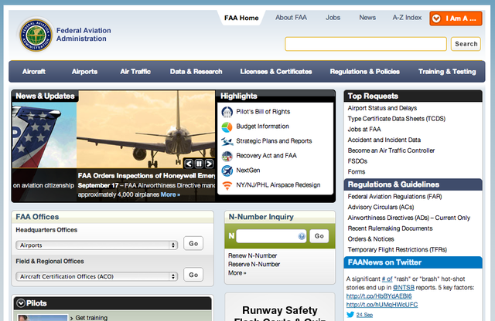
Task: Click the N-Number help icon in field
Action: (x=302, y=236)
